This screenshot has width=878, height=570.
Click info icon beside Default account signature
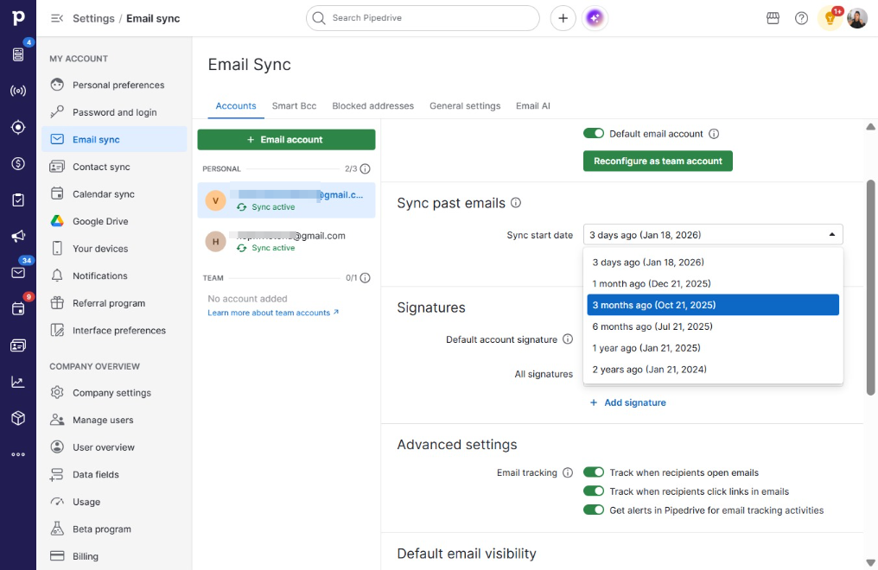pyautogui.click(x=567, y=339)
